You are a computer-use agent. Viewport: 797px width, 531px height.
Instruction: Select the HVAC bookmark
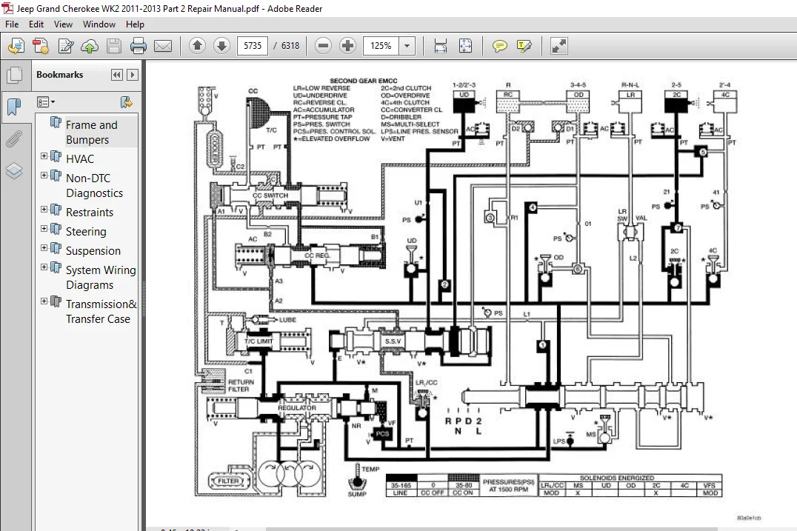[80, 159]
